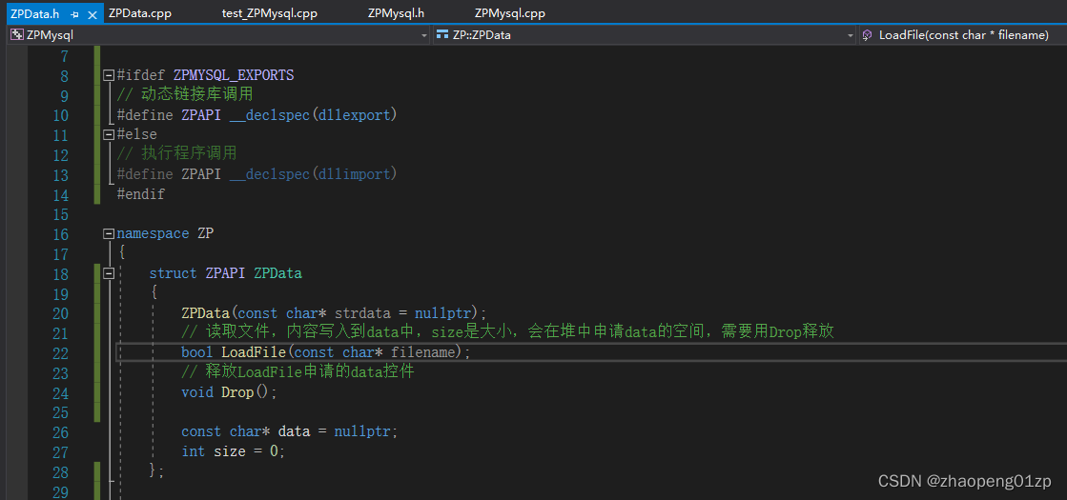
Task: Collapse the #else block
Action: (108, 134)
